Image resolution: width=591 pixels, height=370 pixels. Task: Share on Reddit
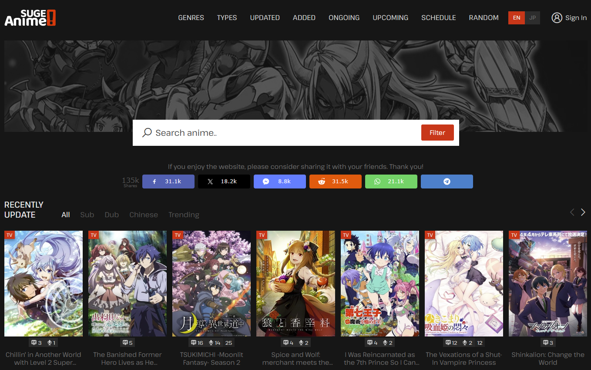point(335,182)
